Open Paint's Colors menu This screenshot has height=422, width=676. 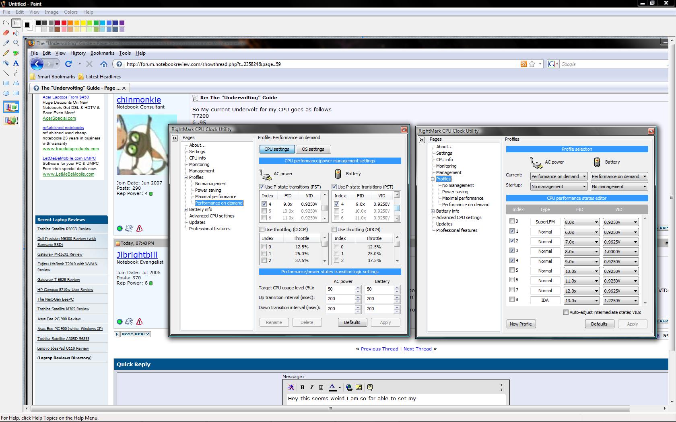pos(71,12)
